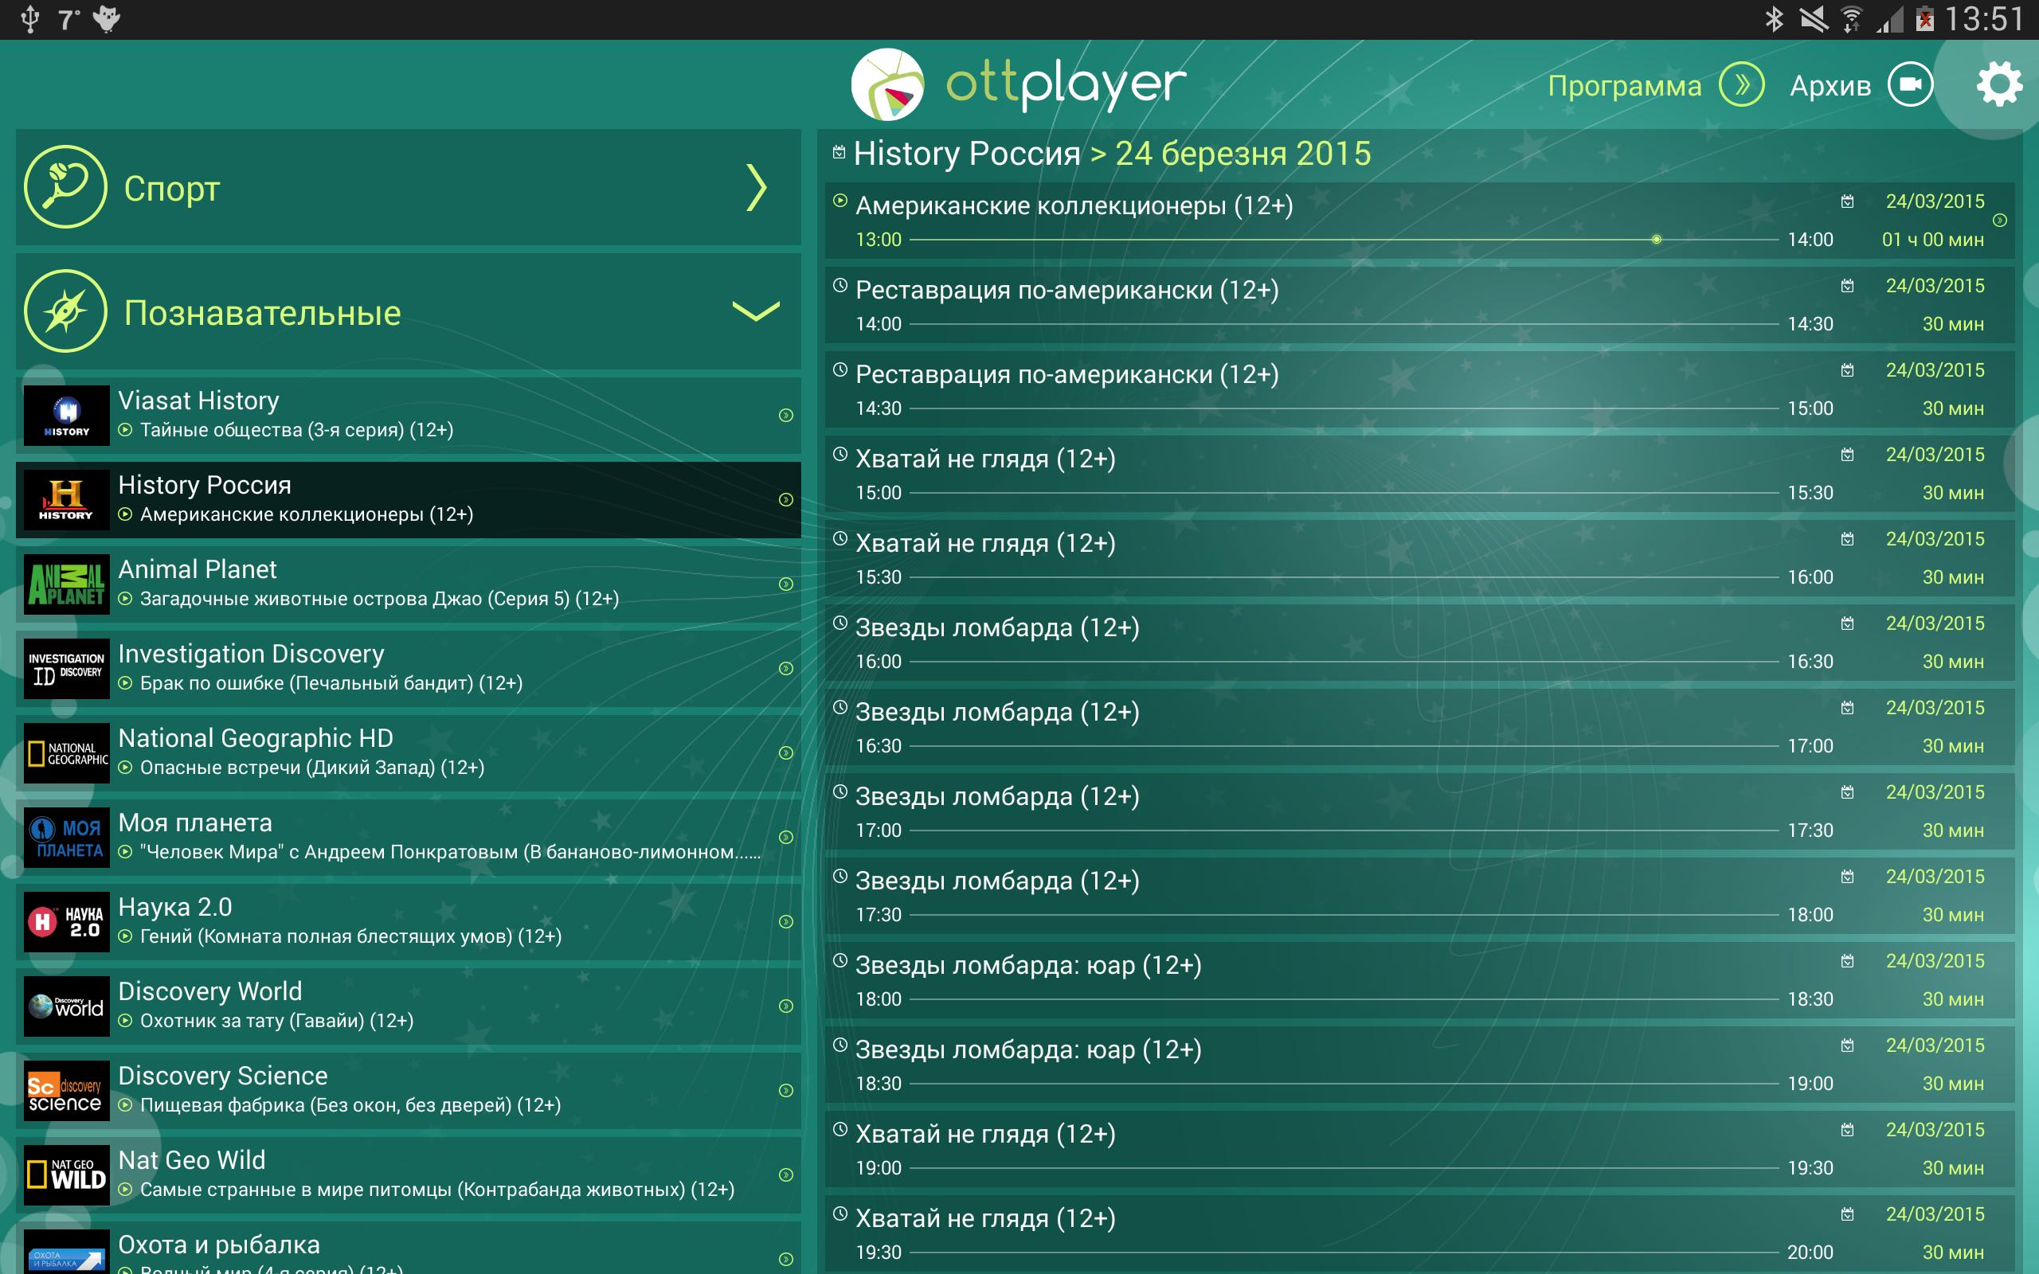Select Animal Planet channel logo

pyautogui.click(x=67, y=584)
